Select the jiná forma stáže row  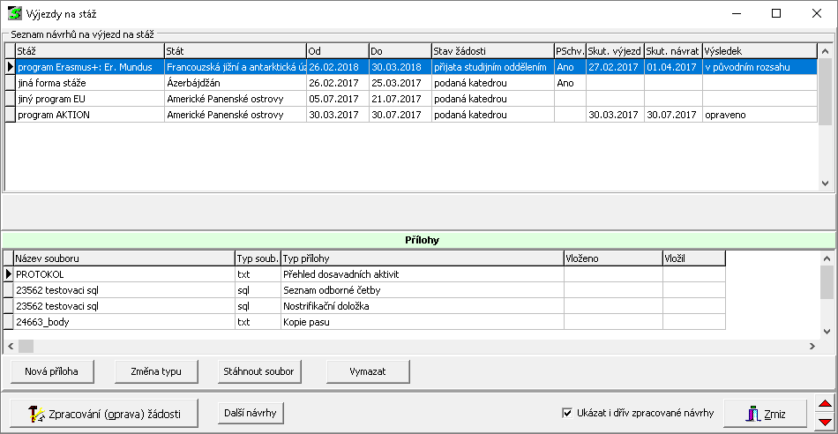click(x=88, y=83)
